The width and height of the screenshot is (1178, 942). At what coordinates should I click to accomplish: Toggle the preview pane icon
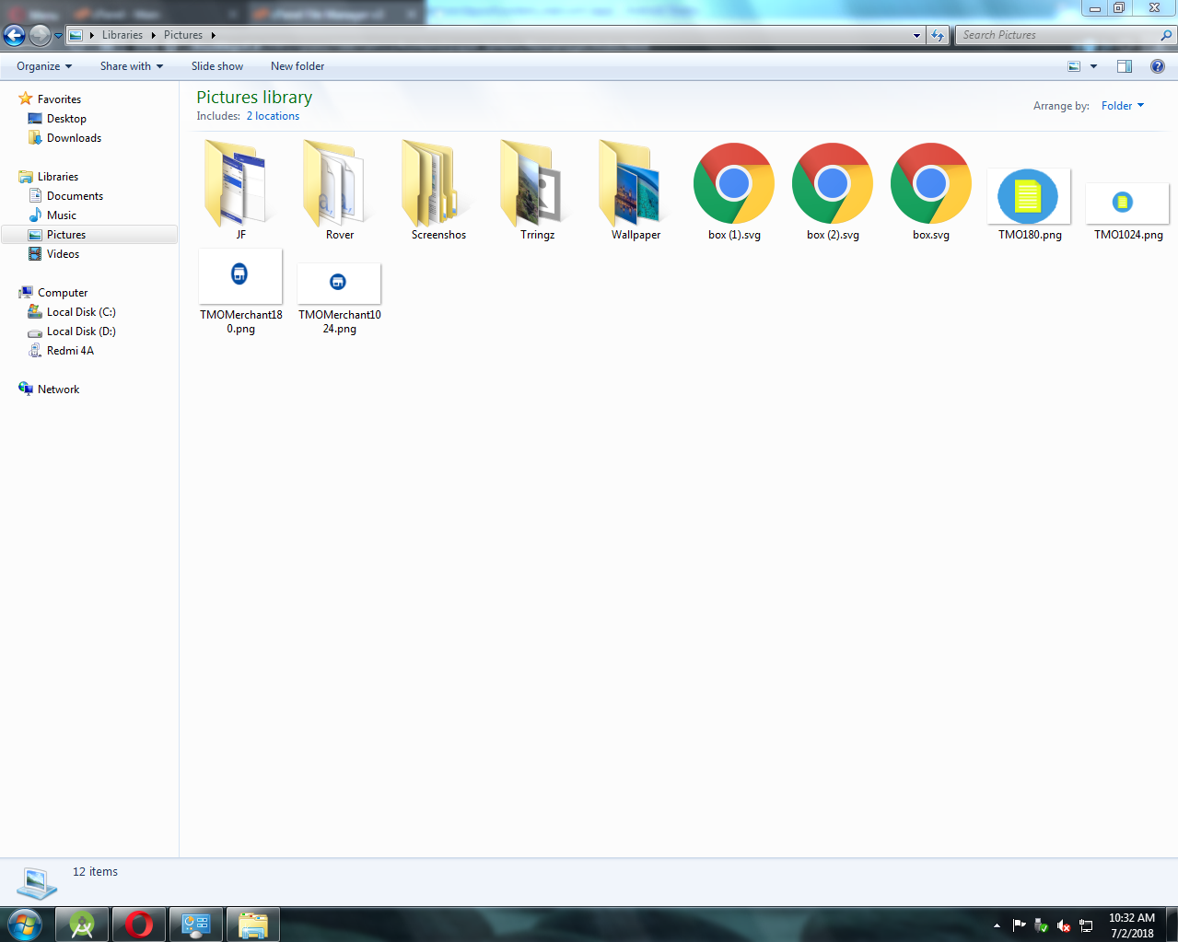pos(1124,66)
